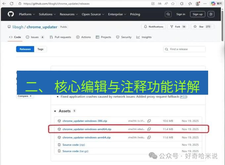Open the Security tab
The height and width of the screenshot is (165, 225).
pyautogui.click(x=124, y=37)
